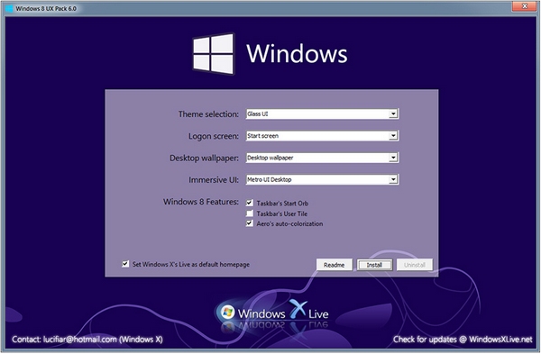Viewport: 541px width, 354px height.
Task: Click the Theme selection label
Action: click(208, 114)
